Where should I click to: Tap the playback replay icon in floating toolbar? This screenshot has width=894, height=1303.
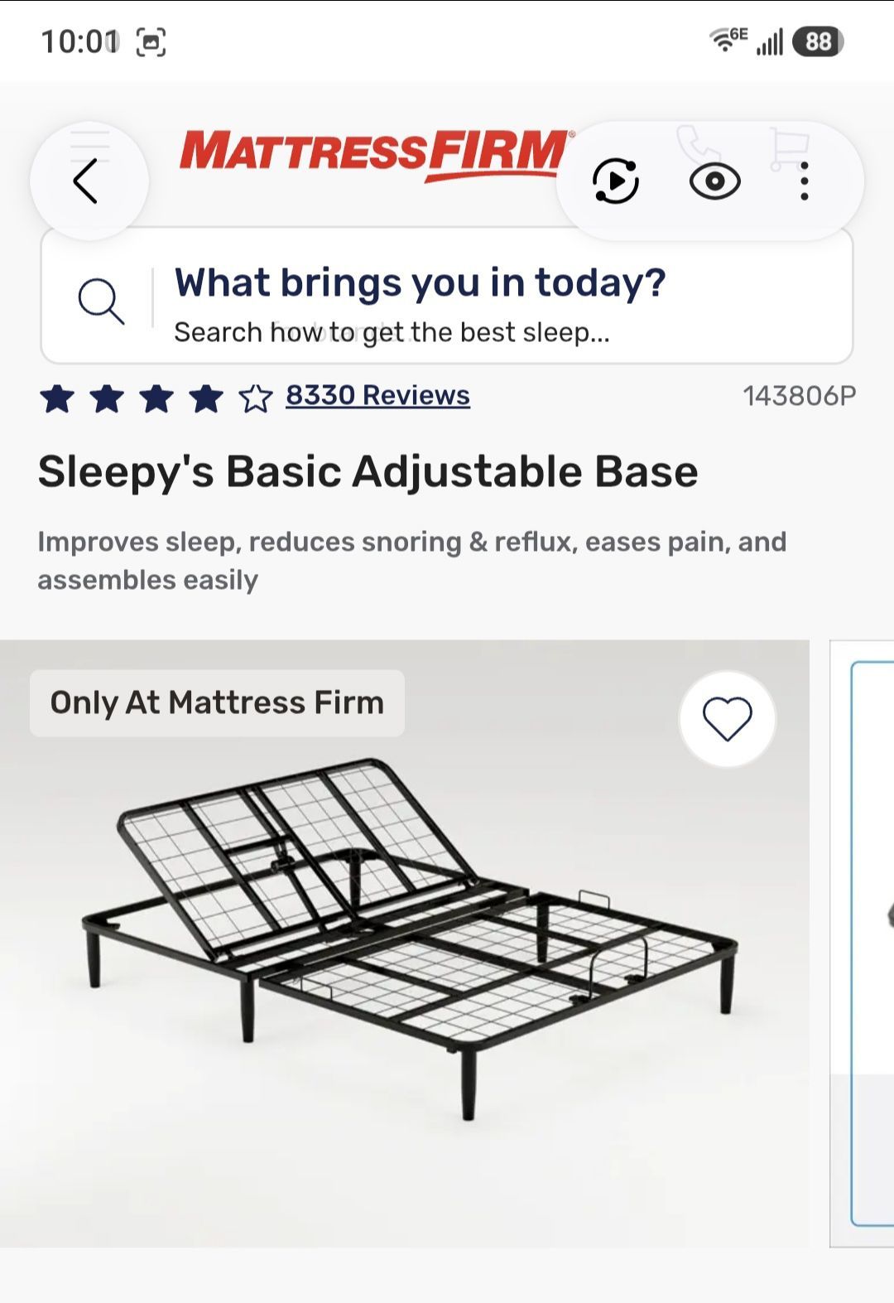616,181
